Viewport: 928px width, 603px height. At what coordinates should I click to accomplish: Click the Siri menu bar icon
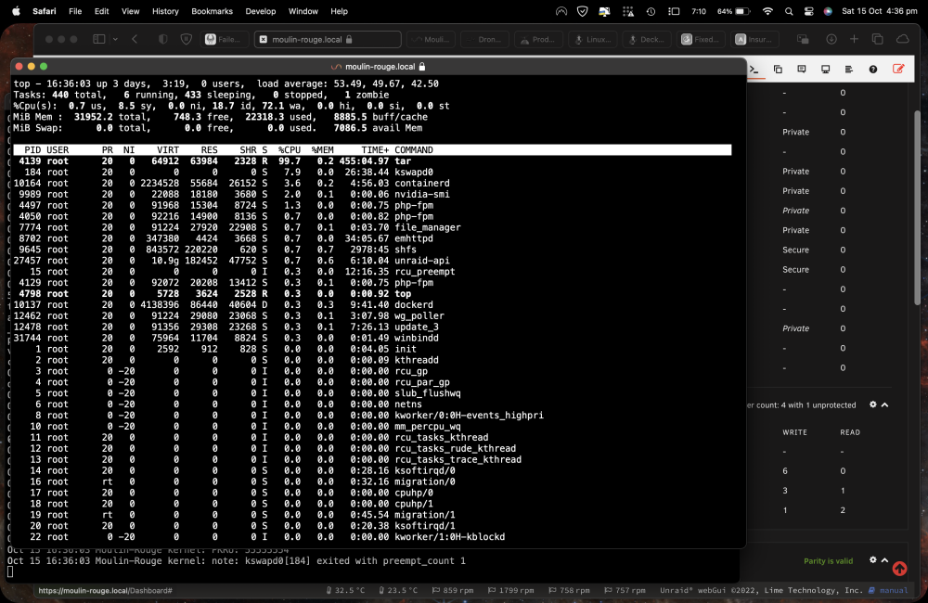[x=828, y=11]
